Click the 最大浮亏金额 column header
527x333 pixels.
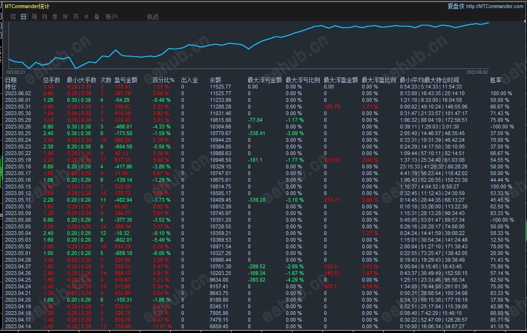264,80
